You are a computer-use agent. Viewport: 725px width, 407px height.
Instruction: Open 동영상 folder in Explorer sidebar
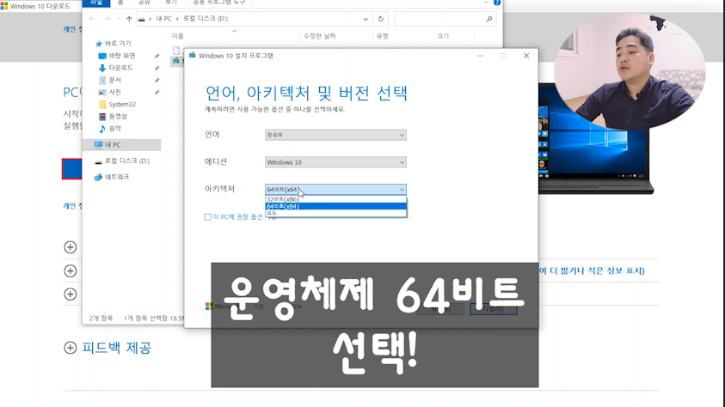118,116
